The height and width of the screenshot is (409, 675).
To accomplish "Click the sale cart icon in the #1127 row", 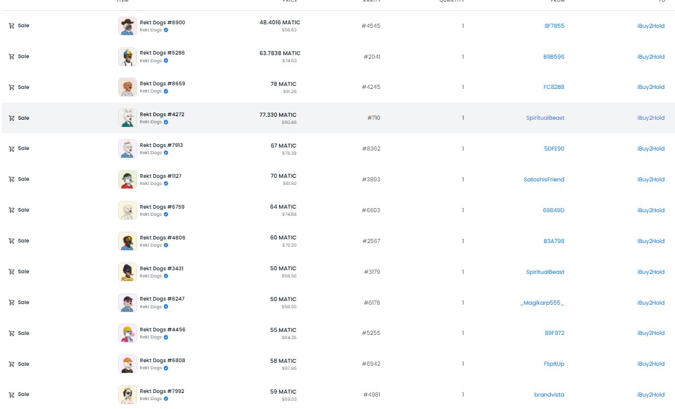I will [12, 180].
